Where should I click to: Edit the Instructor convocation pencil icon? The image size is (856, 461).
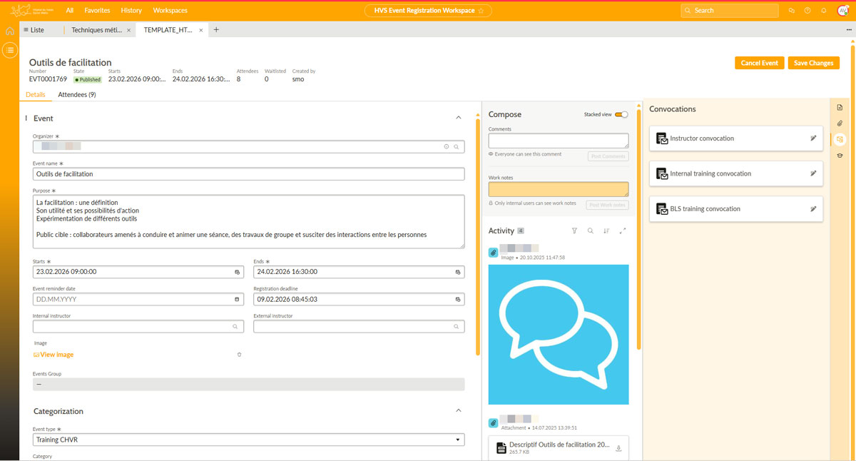(x=813, y=138)
